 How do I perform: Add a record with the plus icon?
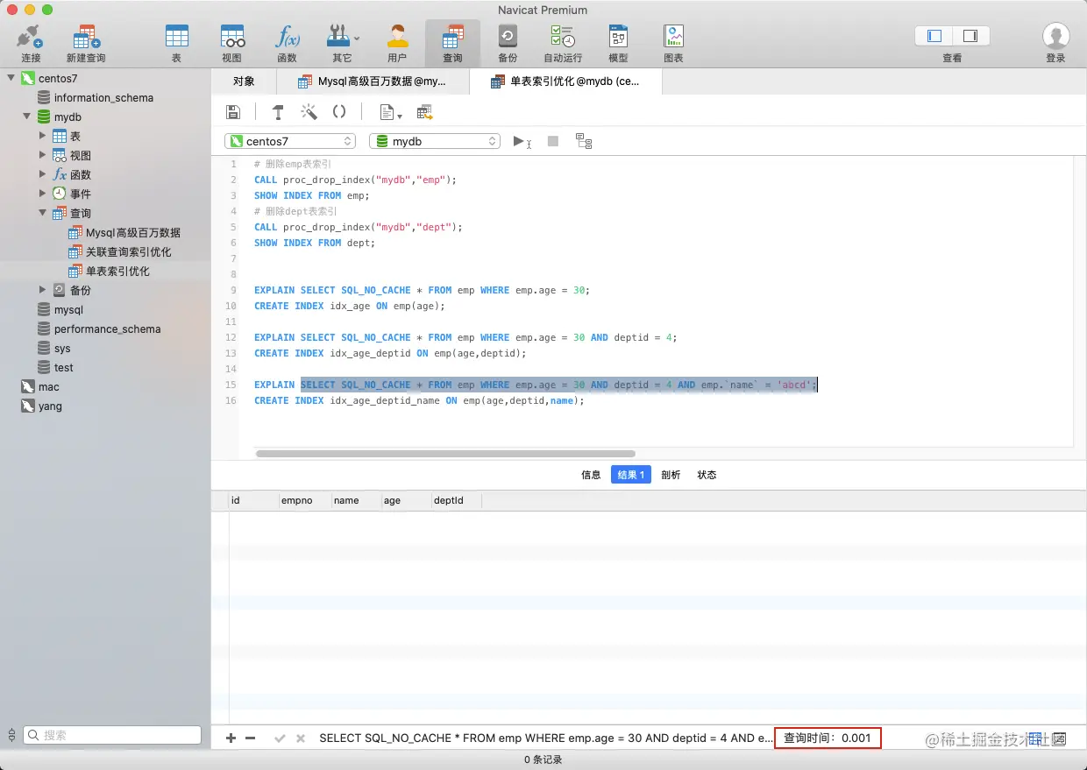click(231, 738)
